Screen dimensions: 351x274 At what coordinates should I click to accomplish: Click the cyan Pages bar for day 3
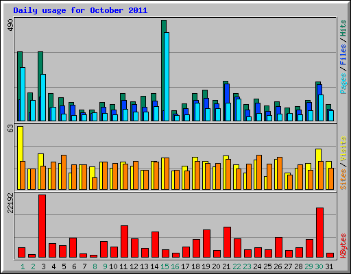point(43,97)
